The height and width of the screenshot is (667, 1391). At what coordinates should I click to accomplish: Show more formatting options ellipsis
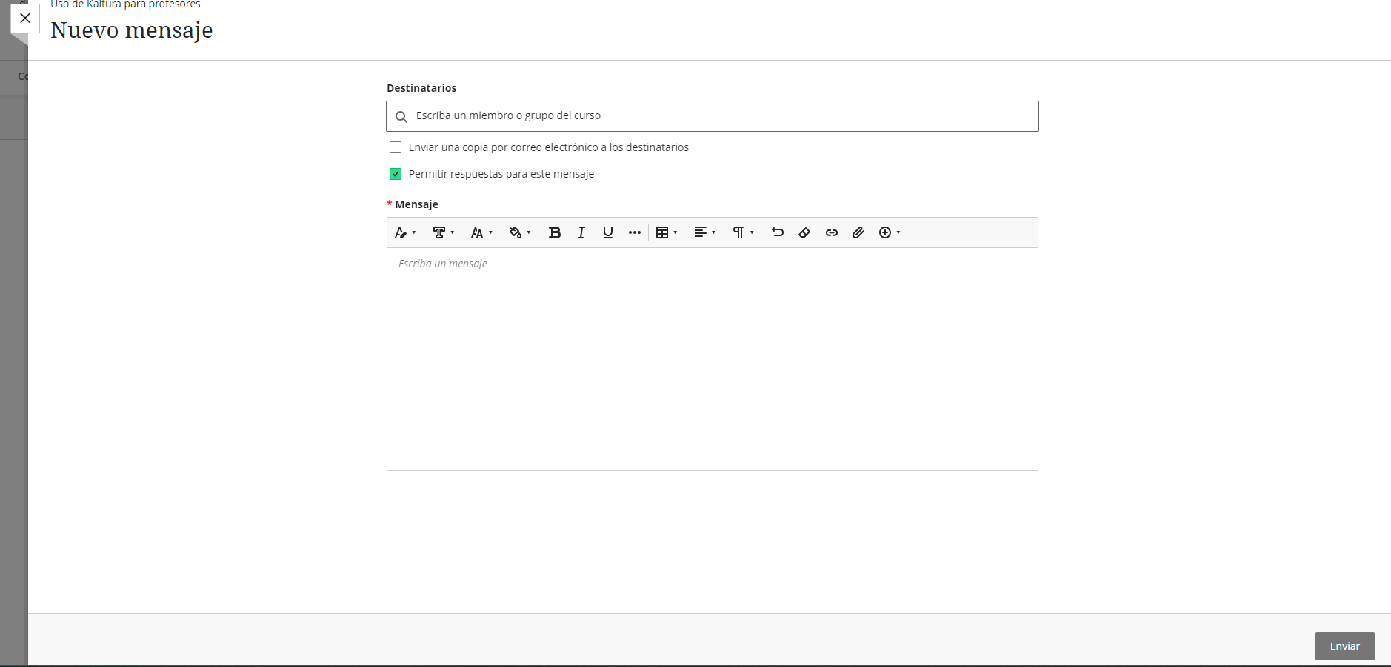(635, 232)
